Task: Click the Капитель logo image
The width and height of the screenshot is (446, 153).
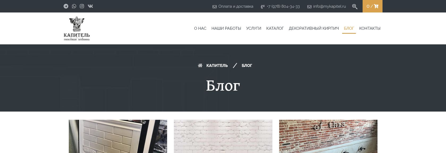Action: coord(77,28)
